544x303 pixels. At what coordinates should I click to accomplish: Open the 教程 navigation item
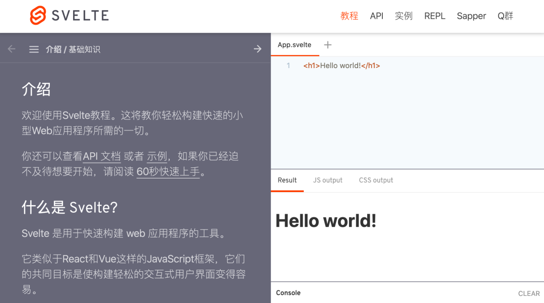349,16
